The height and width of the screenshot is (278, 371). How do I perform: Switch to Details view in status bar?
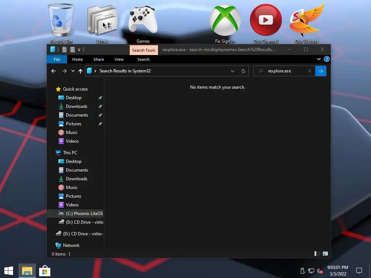317,254
